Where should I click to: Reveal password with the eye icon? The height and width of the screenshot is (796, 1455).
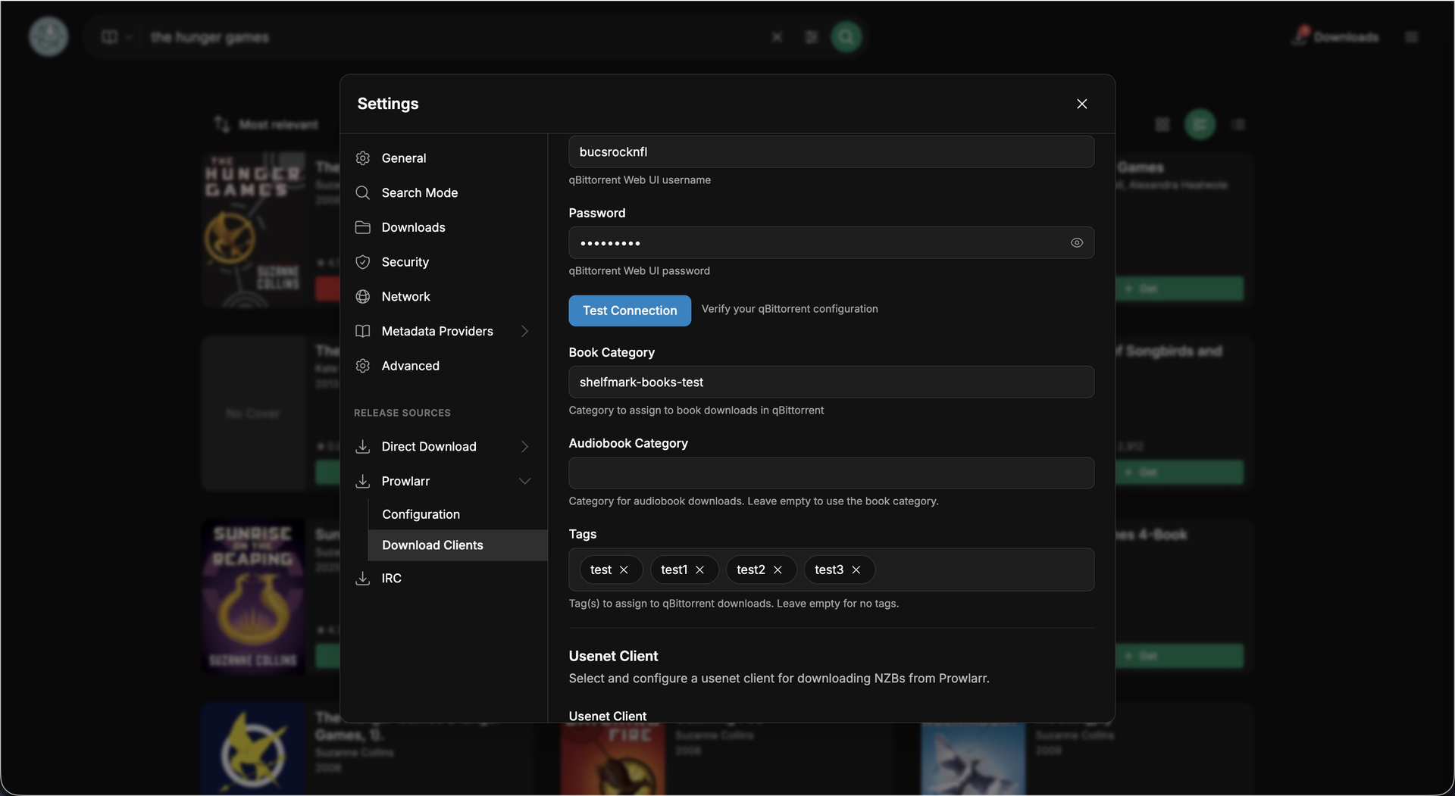(1077, 243)
